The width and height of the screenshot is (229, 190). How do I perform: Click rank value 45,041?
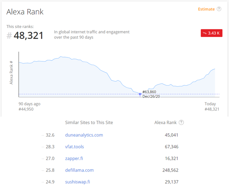tap(171, 135)
